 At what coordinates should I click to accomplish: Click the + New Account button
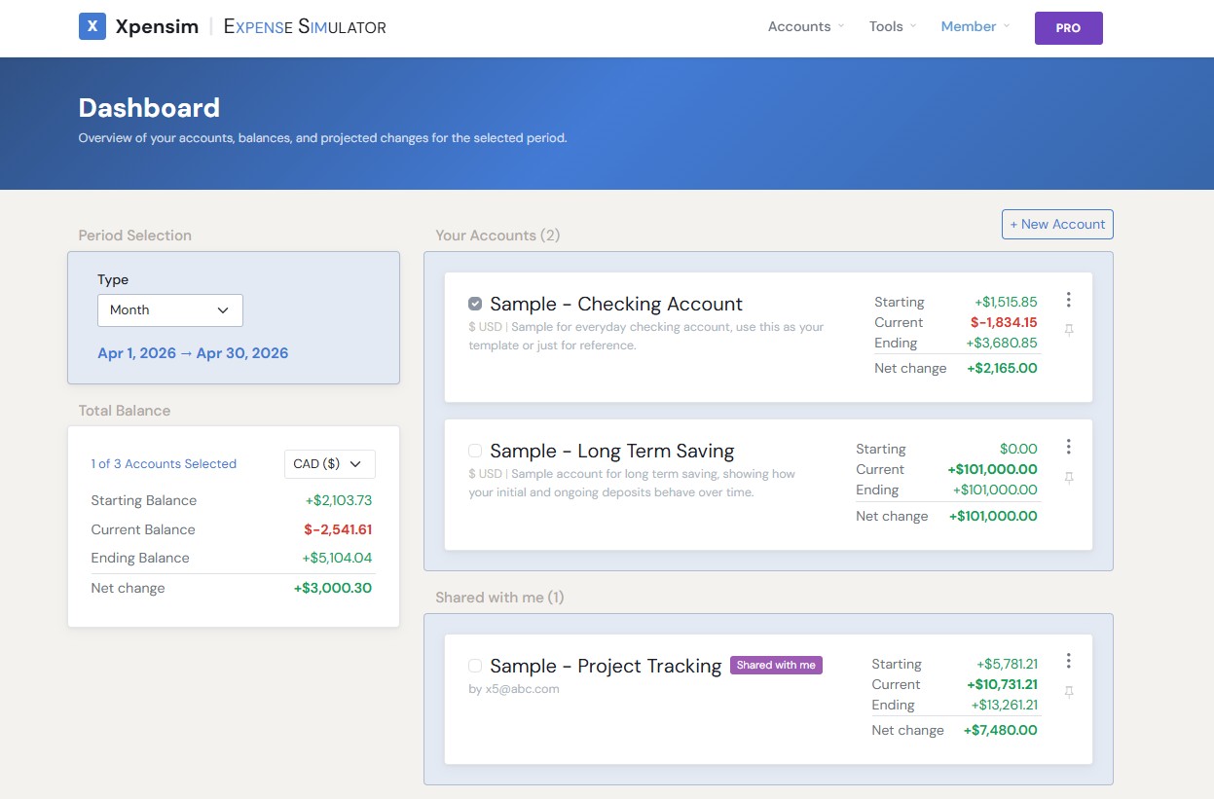(x=1057, y=224)
